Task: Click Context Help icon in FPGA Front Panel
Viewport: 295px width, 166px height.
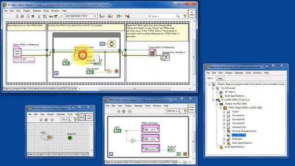Action: 75,119
